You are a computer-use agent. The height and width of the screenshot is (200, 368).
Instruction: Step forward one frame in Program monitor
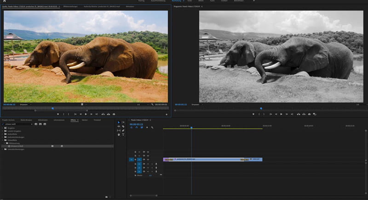tap(287, 114)
